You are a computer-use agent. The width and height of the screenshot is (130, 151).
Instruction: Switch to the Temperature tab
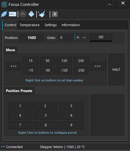click(29, 25)
